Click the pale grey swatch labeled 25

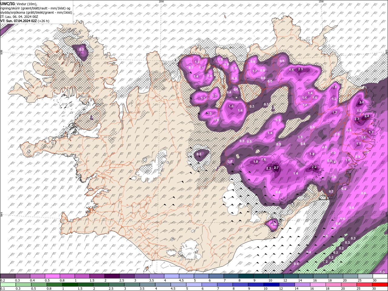click(365, 276)
